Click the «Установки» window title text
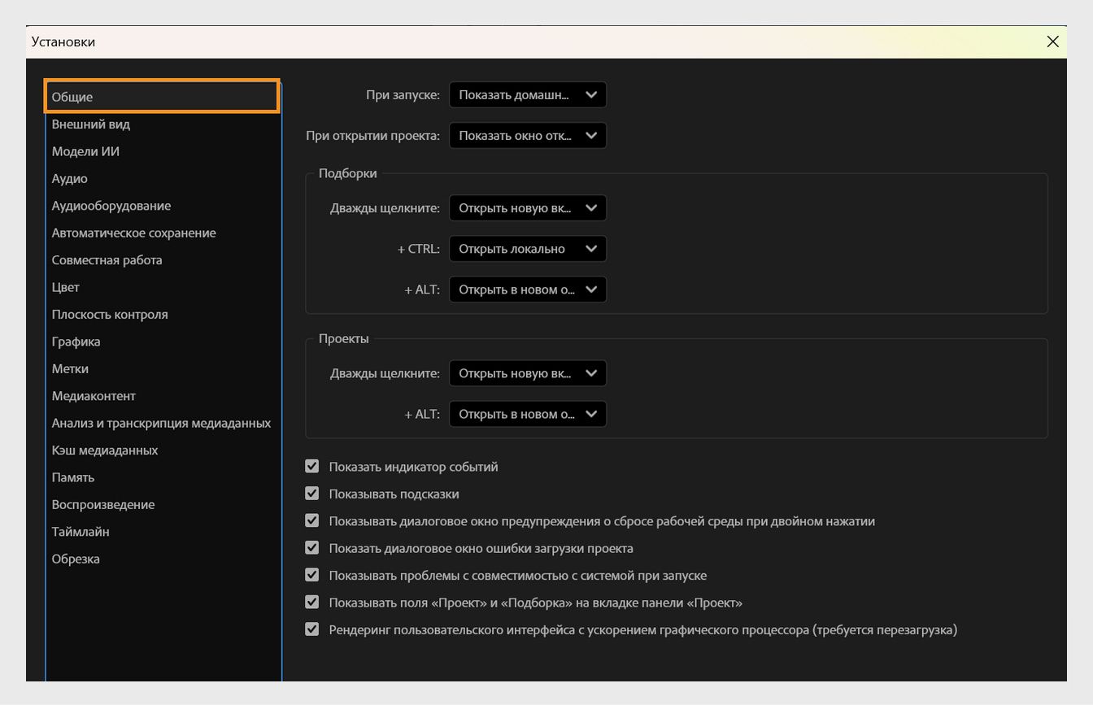The height and width of the screenshot is (705, 1093). (x=63, y=41)
